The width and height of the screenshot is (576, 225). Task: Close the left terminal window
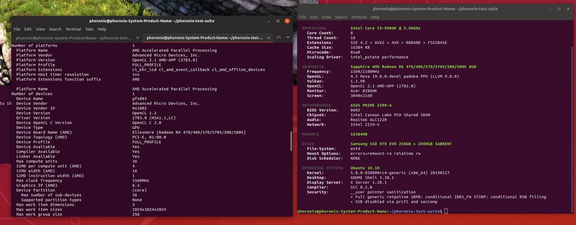coord(286,21)
